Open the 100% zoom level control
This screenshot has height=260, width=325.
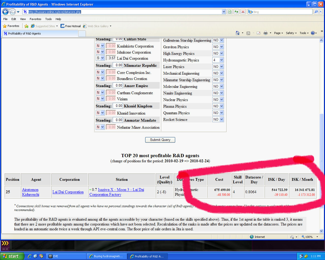click(310, 237)
